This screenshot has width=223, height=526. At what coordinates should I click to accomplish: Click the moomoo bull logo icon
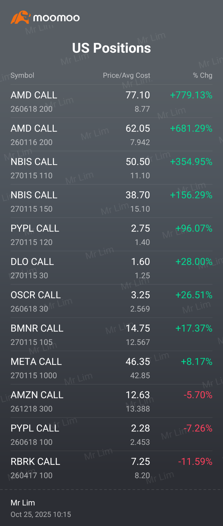click(x=21, y=17)
